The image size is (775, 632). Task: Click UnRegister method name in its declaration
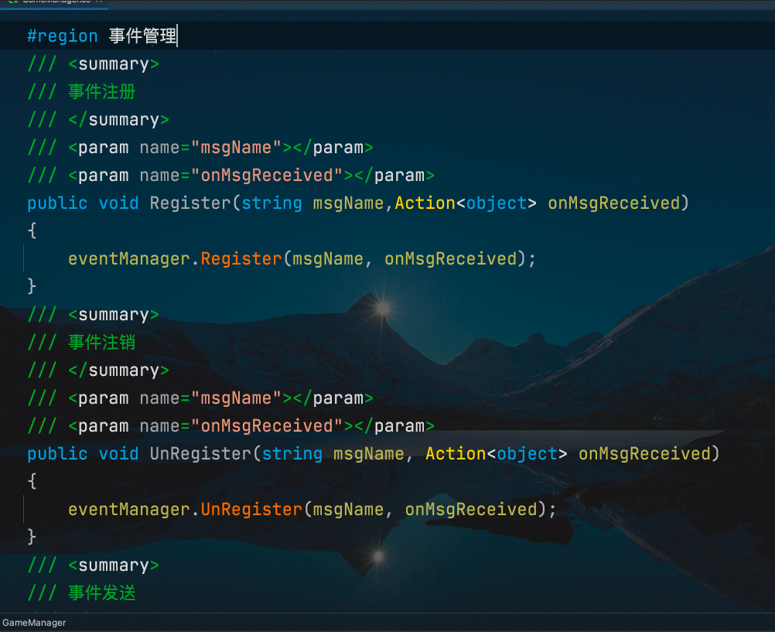coord(200,454)
